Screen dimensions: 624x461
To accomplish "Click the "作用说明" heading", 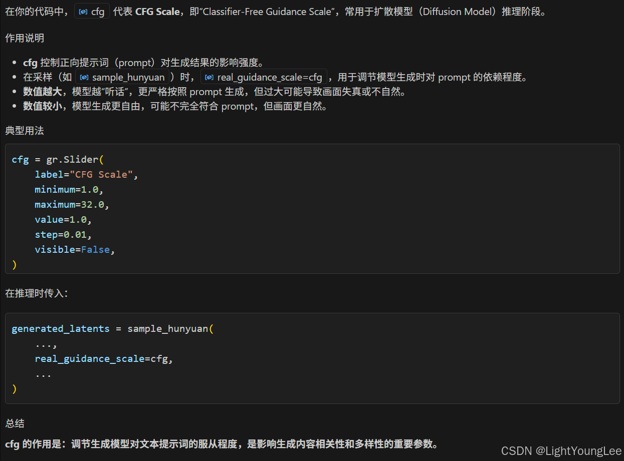I will (24, 38).
